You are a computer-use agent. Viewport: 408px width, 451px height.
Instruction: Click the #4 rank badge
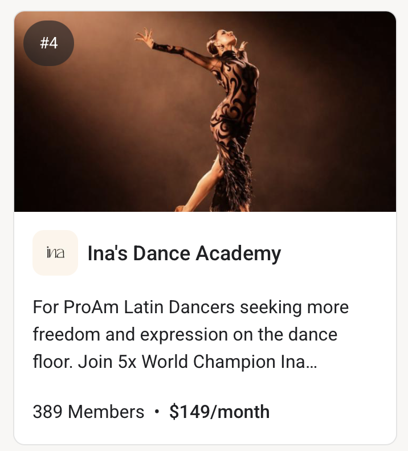(x=49, y=43)
